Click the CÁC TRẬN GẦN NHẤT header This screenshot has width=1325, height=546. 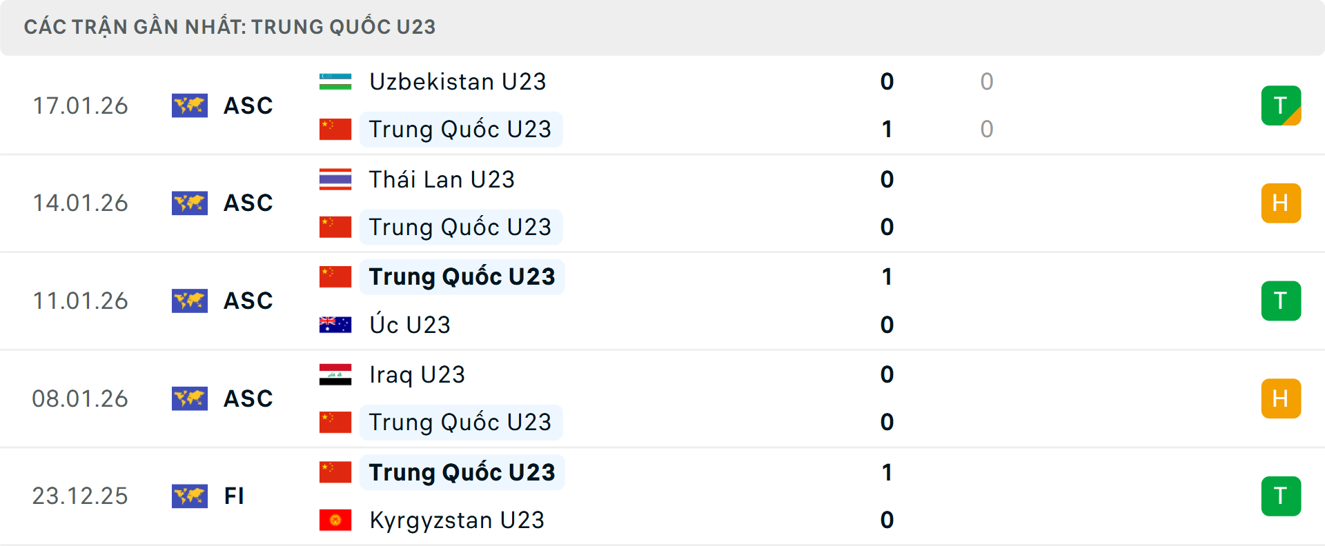230,27
